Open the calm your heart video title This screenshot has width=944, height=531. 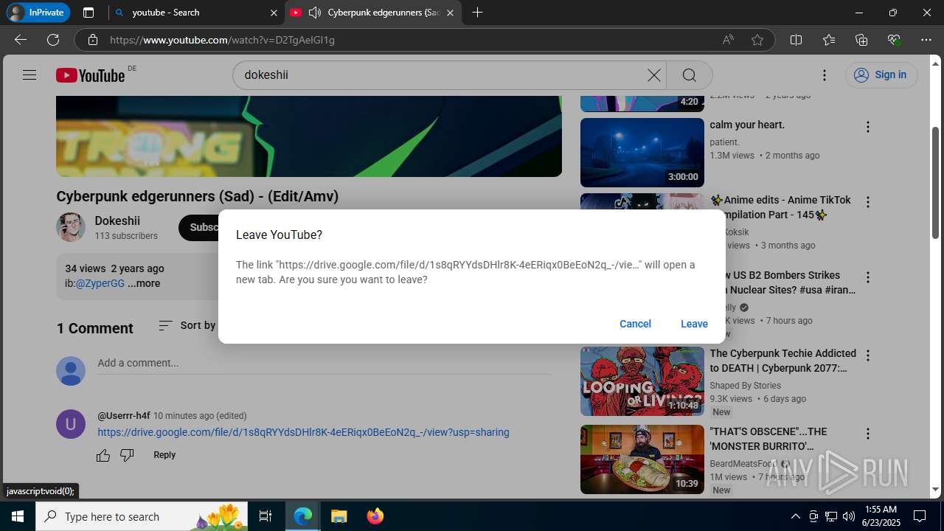[x=747, y=125]
